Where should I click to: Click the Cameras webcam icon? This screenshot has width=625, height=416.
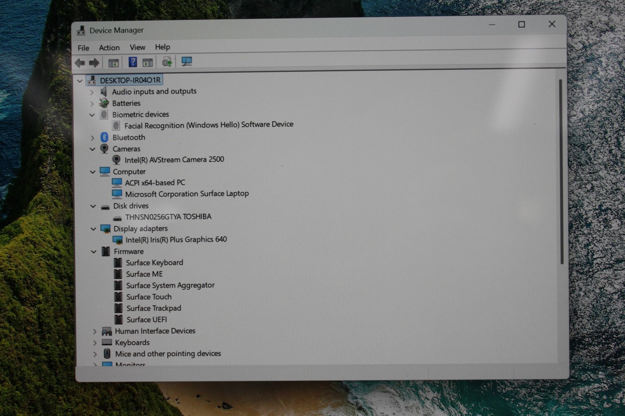point(104,149)
